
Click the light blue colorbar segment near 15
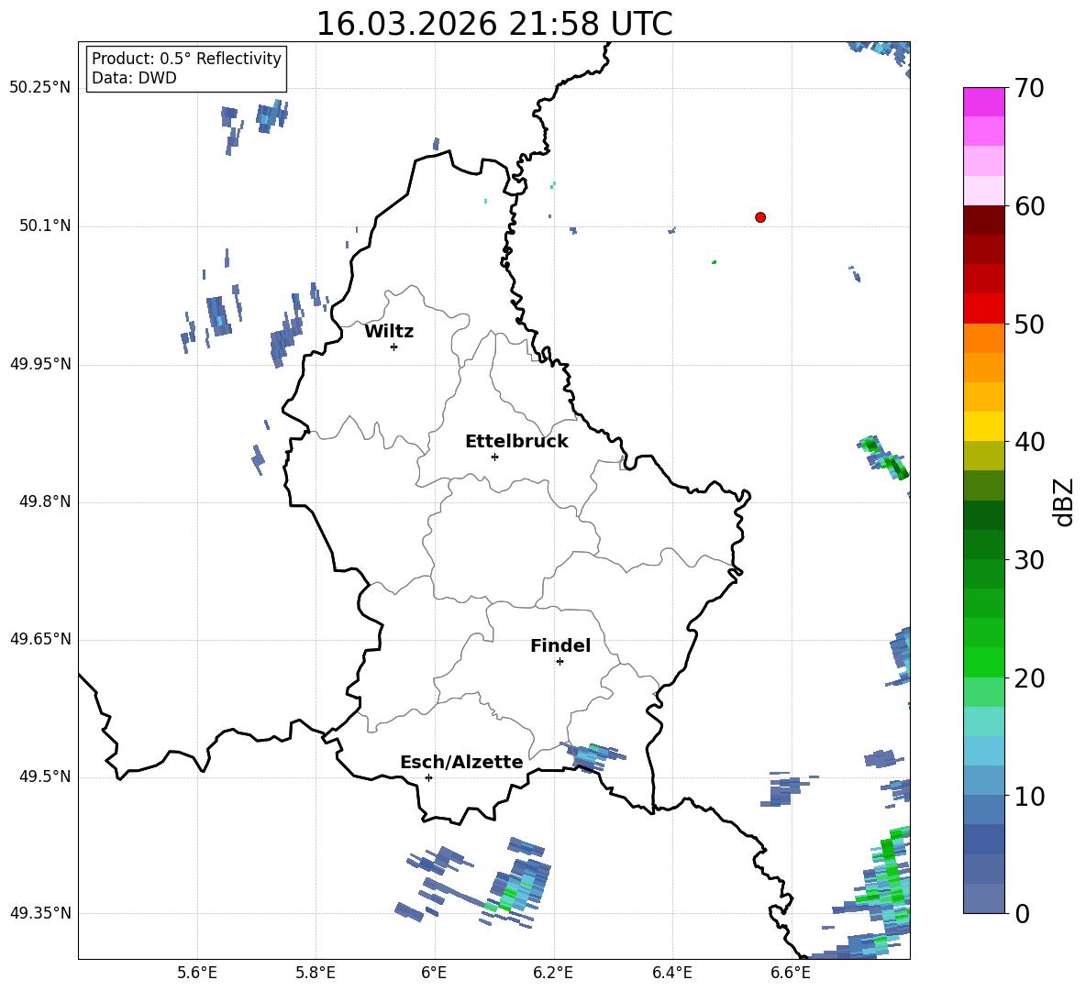tap(983, 752)
